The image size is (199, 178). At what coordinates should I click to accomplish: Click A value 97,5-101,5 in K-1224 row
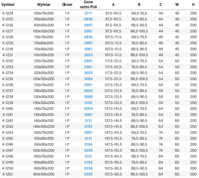(x=113, y=13)
